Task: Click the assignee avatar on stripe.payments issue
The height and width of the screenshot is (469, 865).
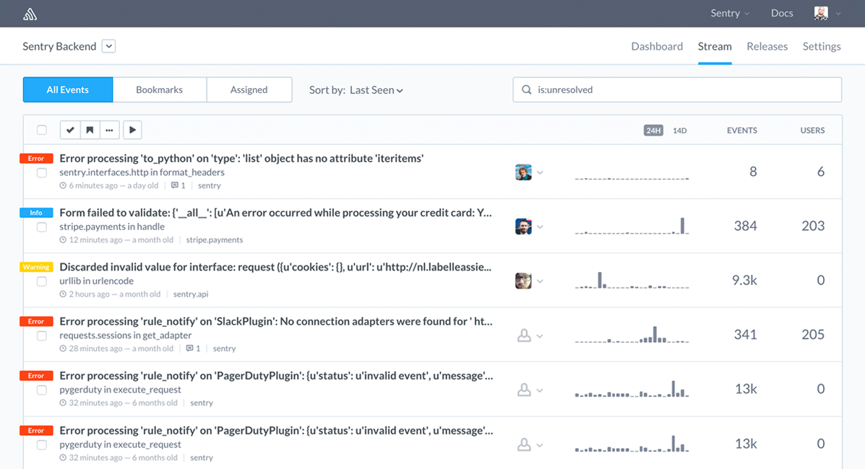Action: (x=523, y=226)
